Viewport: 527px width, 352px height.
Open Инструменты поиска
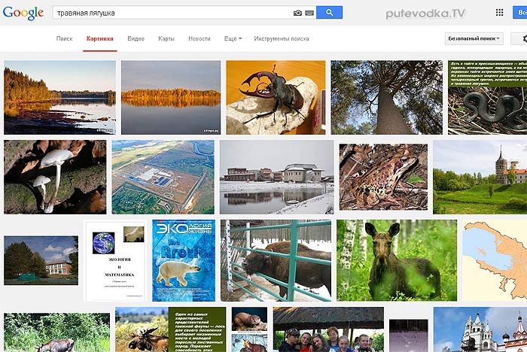click(282, 38)
